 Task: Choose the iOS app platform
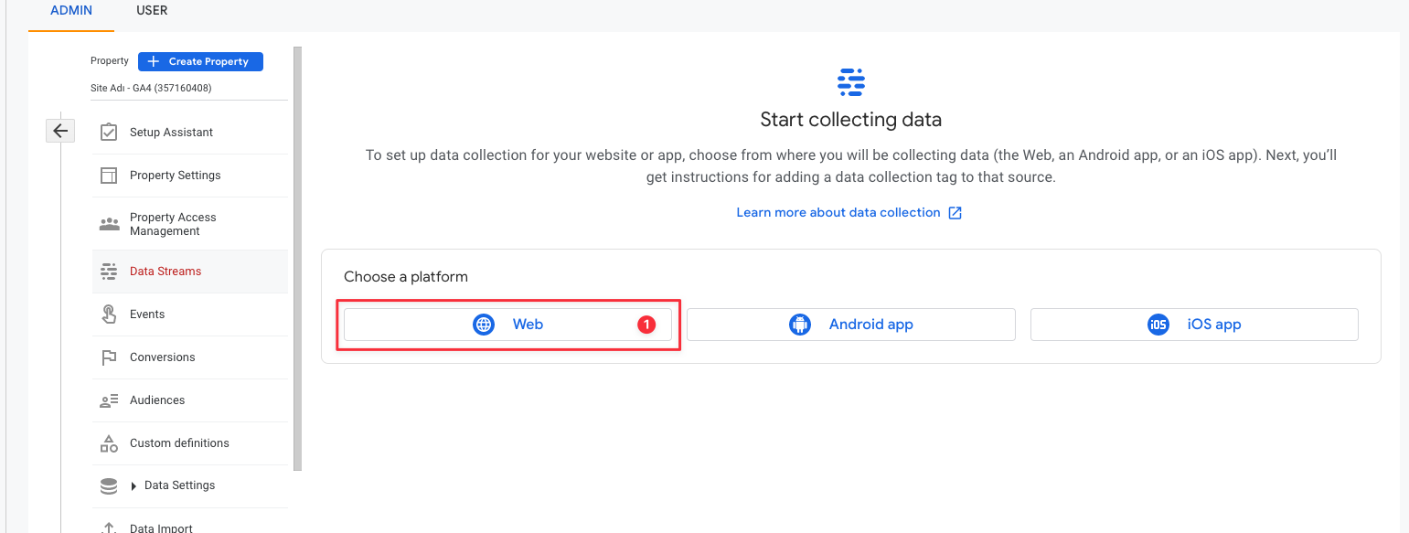(x=1194, y=325)
